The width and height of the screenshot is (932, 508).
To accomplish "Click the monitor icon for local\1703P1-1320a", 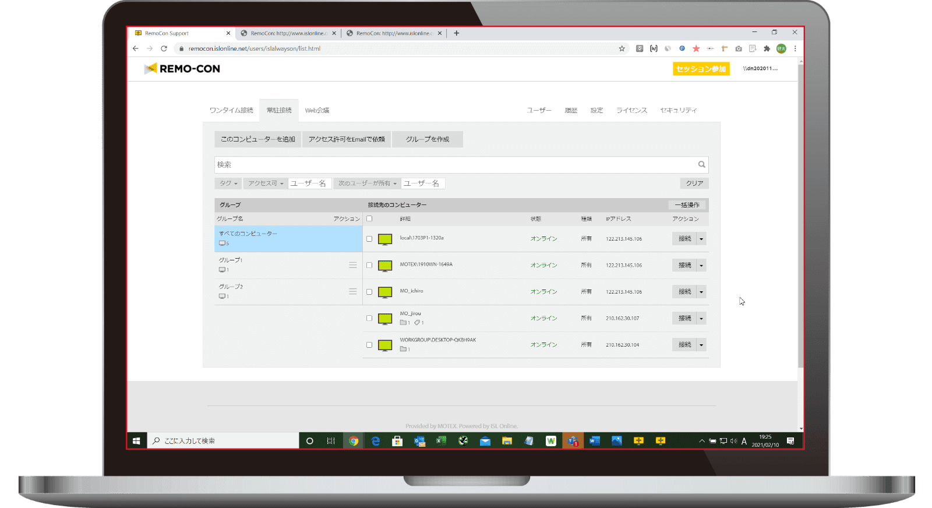I will point(385,239).
